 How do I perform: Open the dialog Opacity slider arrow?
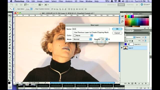[106, 39]
